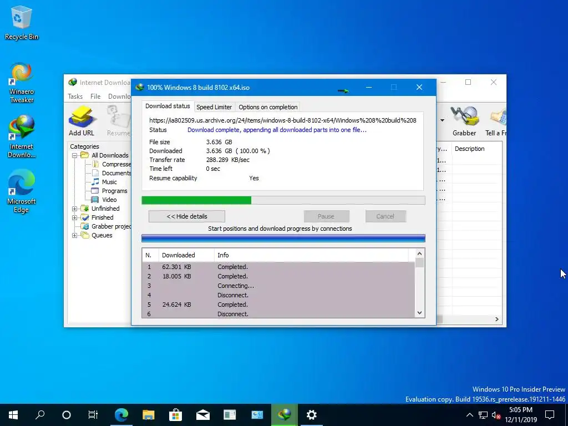The image size is (568, 426).
Task: Show hidden tray icons chevron
Action: (x=469, y=415)
